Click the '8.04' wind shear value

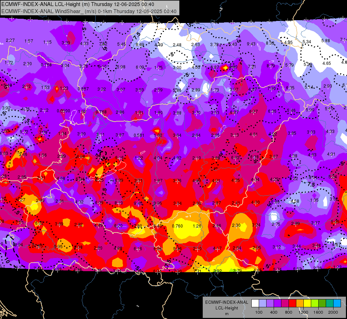[313, 177]
